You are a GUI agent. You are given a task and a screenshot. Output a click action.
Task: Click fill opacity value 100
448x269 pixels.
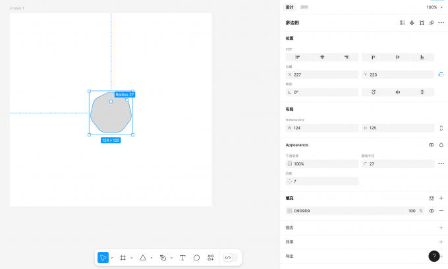point(412,211)
